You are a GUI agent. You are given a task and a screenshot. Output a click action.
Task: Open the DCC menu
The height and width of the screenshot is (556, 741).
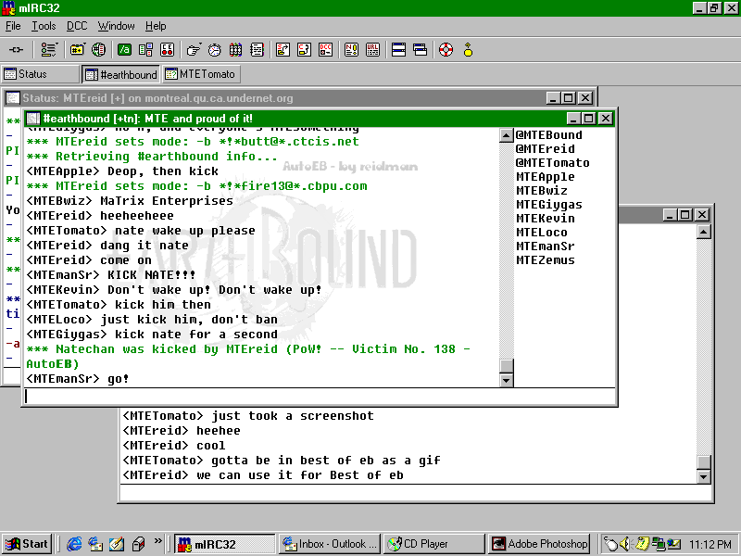tap(77, 26)
